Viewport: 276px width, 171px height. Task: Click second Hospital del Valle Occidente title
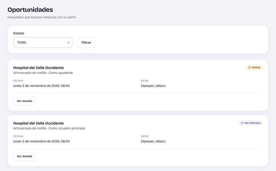[39, 123]
